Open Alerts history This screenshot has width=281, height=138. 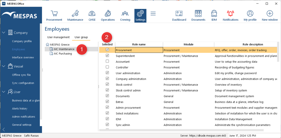pyautogui.click(x=19, y=108)
